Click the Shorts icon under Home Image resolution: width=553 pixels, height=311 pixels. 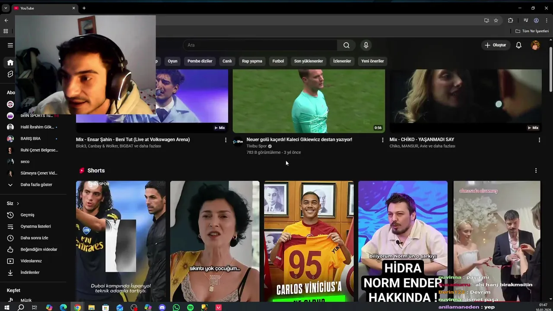(x=10, y=74)
